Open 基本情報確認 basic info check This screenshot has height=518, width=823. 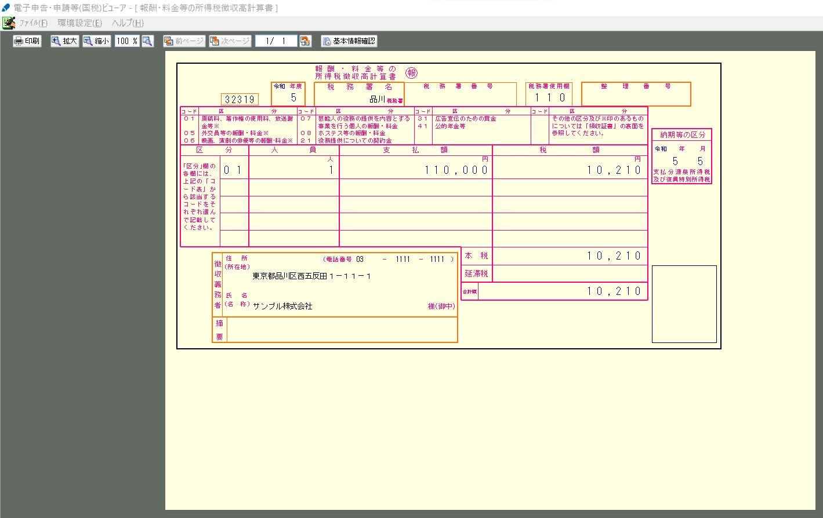pyautogui.click(x=349, y=41)
